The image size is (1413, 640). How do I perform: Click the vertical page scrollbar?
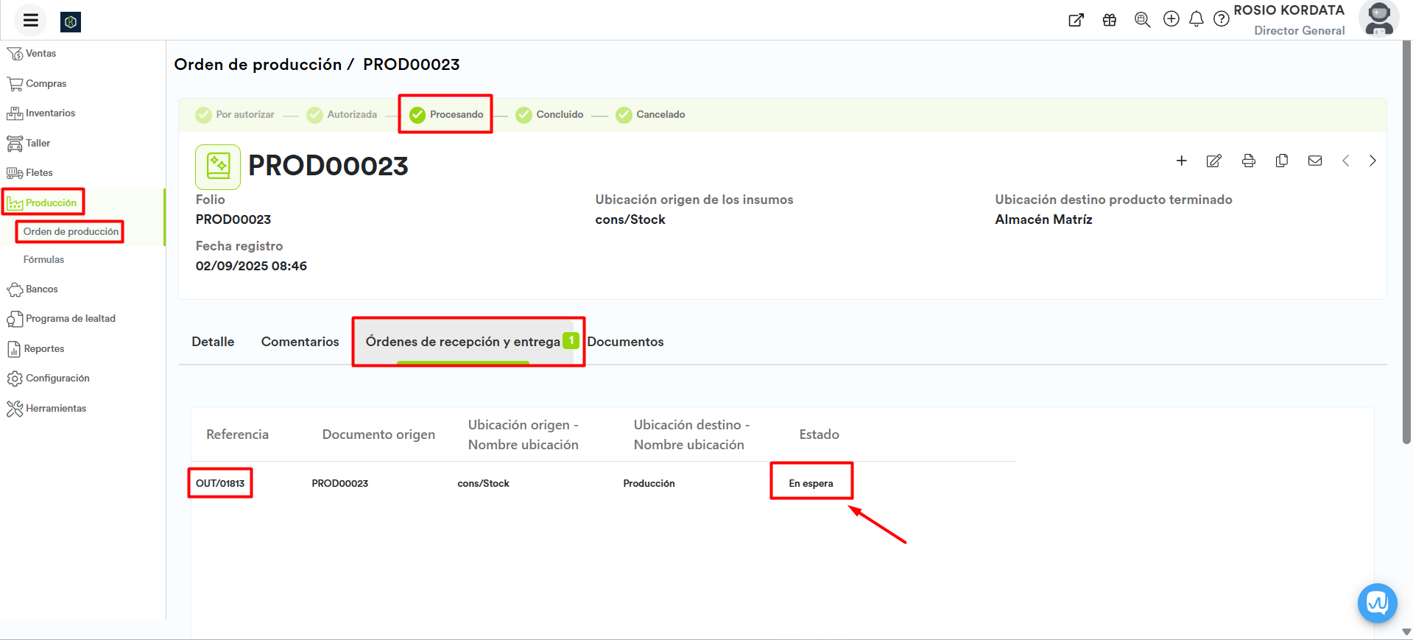[1406, 243]
